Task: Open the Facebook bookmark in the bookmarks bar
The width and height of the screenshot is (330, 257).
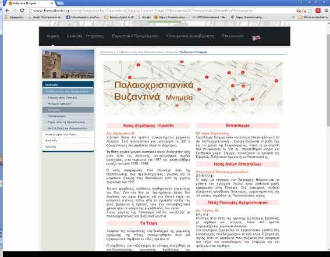Action: tap(83, 17)
